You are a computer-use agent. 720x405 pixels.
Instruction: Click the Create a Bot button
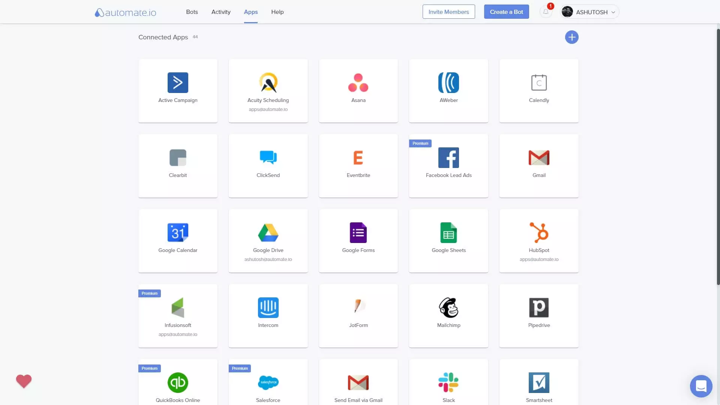506,12
